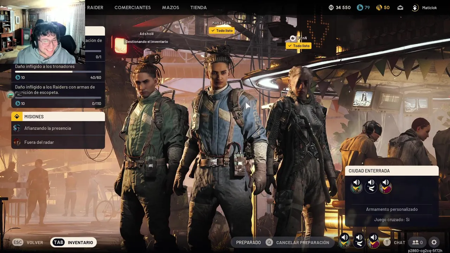Screen dimensions: 450x253
Task: Click the escopeta Raiders damage challenge text
Action: [55, 90]
